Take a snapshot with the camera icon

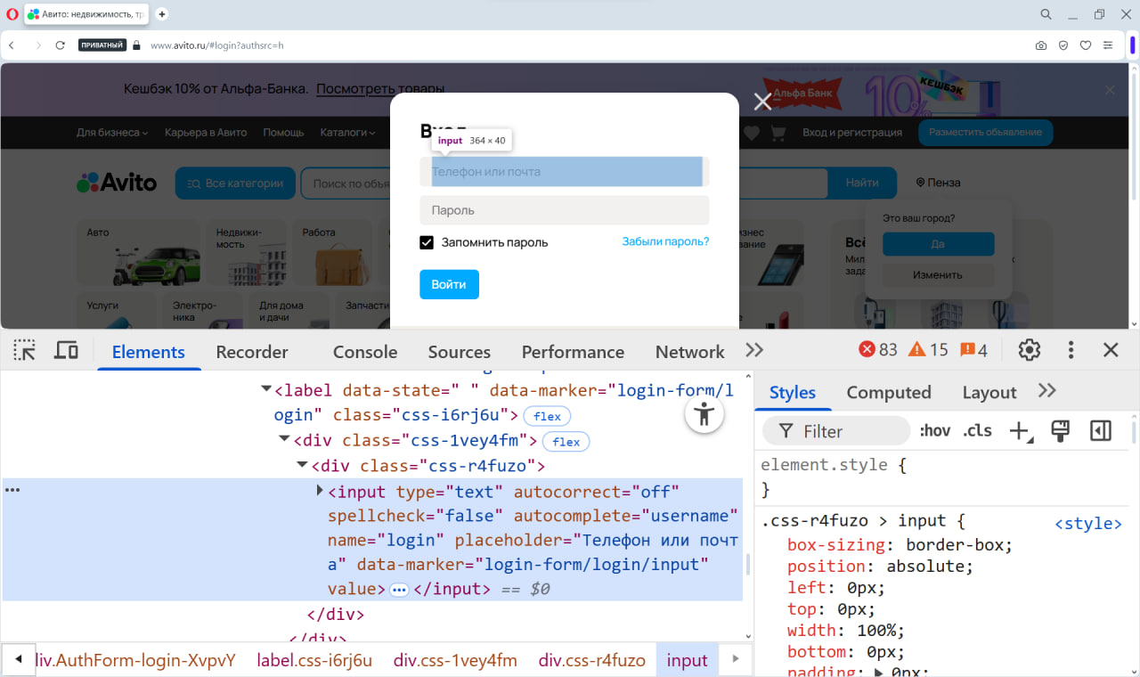[1041, 45]
